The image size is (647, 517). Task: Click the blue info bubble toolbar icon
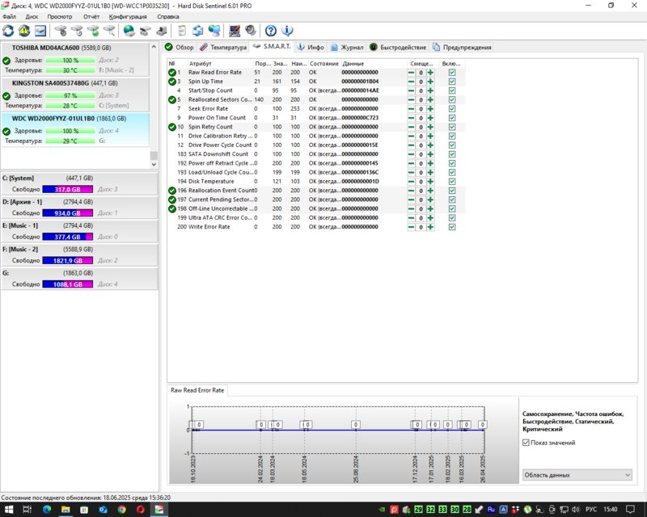coord(287,31)
